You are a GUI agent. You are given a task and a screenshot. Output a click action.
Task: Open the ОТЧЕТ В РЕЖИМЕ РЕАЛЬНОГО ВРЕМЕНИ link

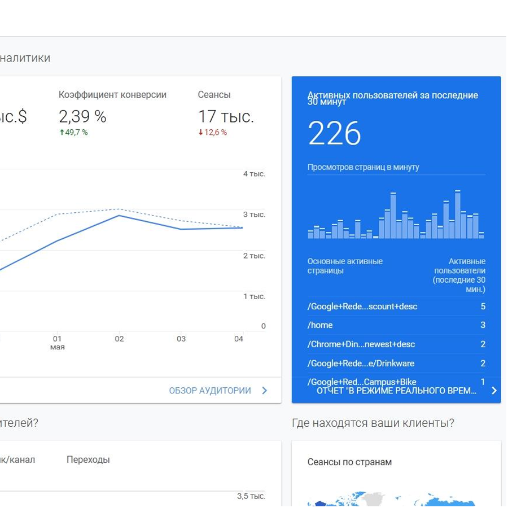pyautogui.click(x=396, y=391)
